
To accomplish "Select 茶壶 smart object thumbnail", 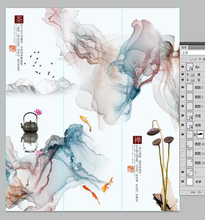I will point(190,115).
